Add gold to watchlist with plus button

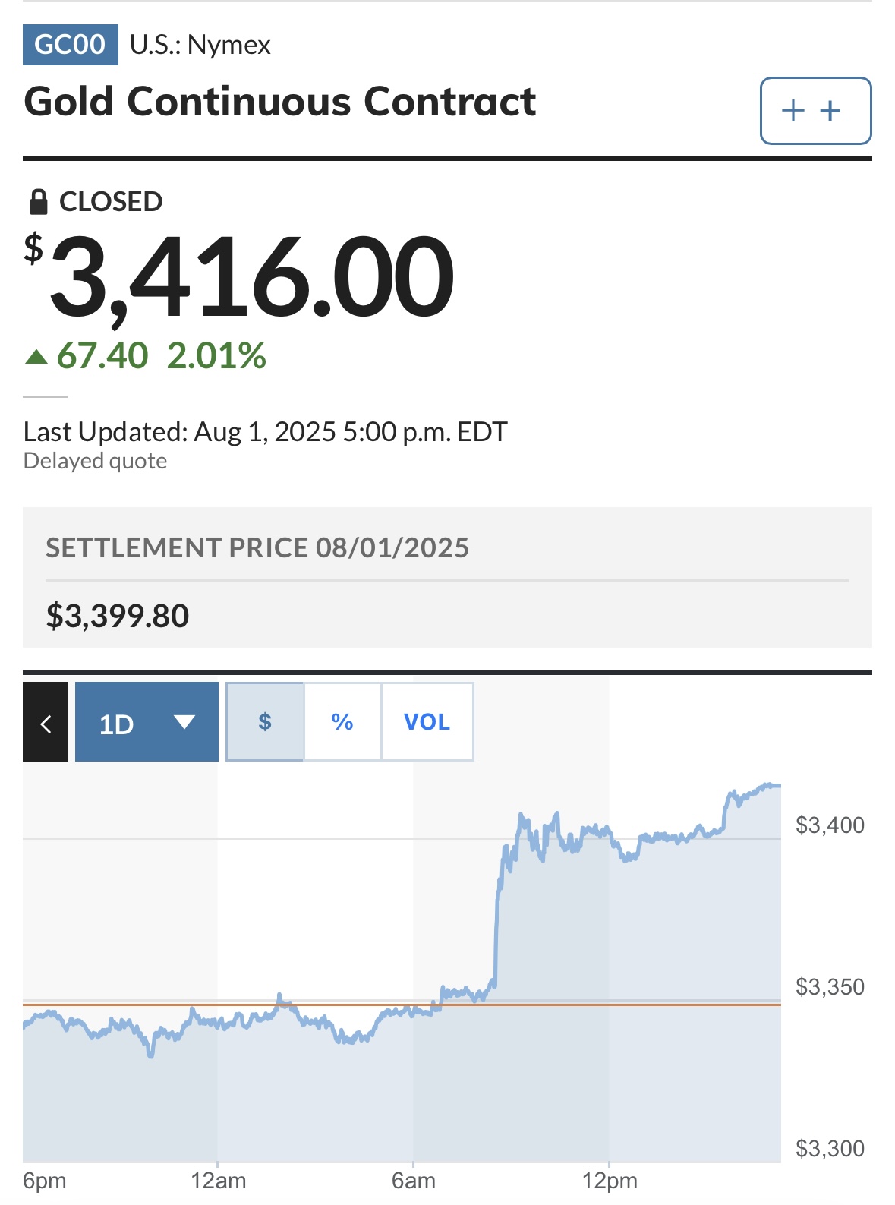point(815,111)
